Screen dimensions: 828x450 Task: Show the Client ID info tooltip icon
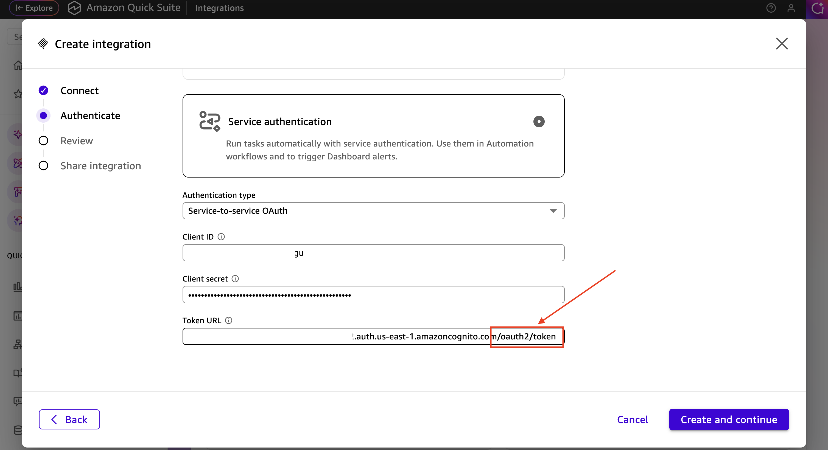coord(221,237)
